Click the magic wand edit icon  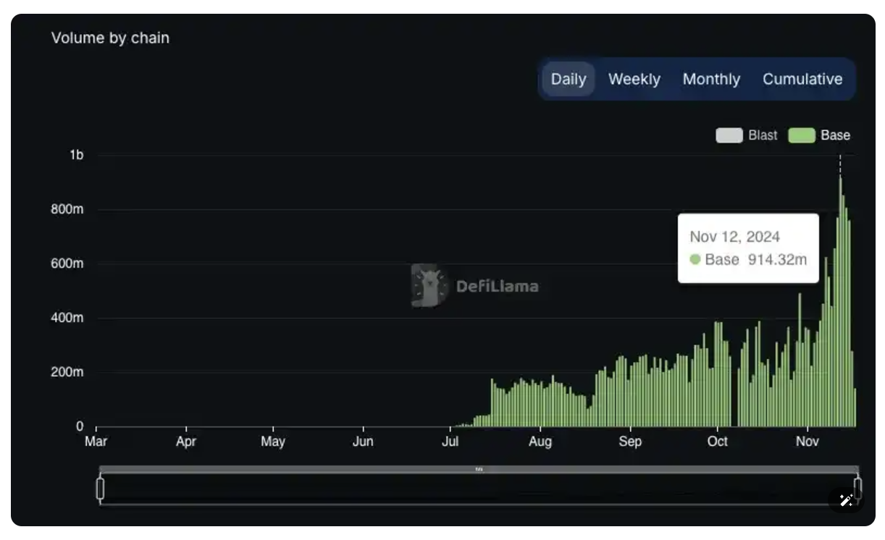coord(846,499)
